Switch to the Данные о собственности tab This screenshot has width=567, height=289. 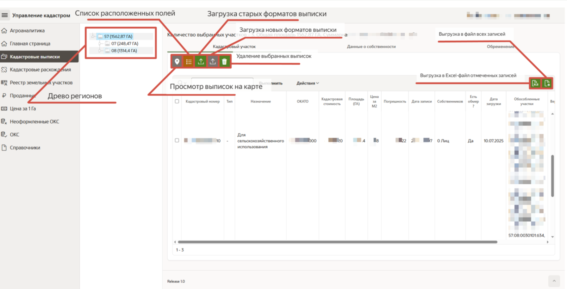(371, 46)
